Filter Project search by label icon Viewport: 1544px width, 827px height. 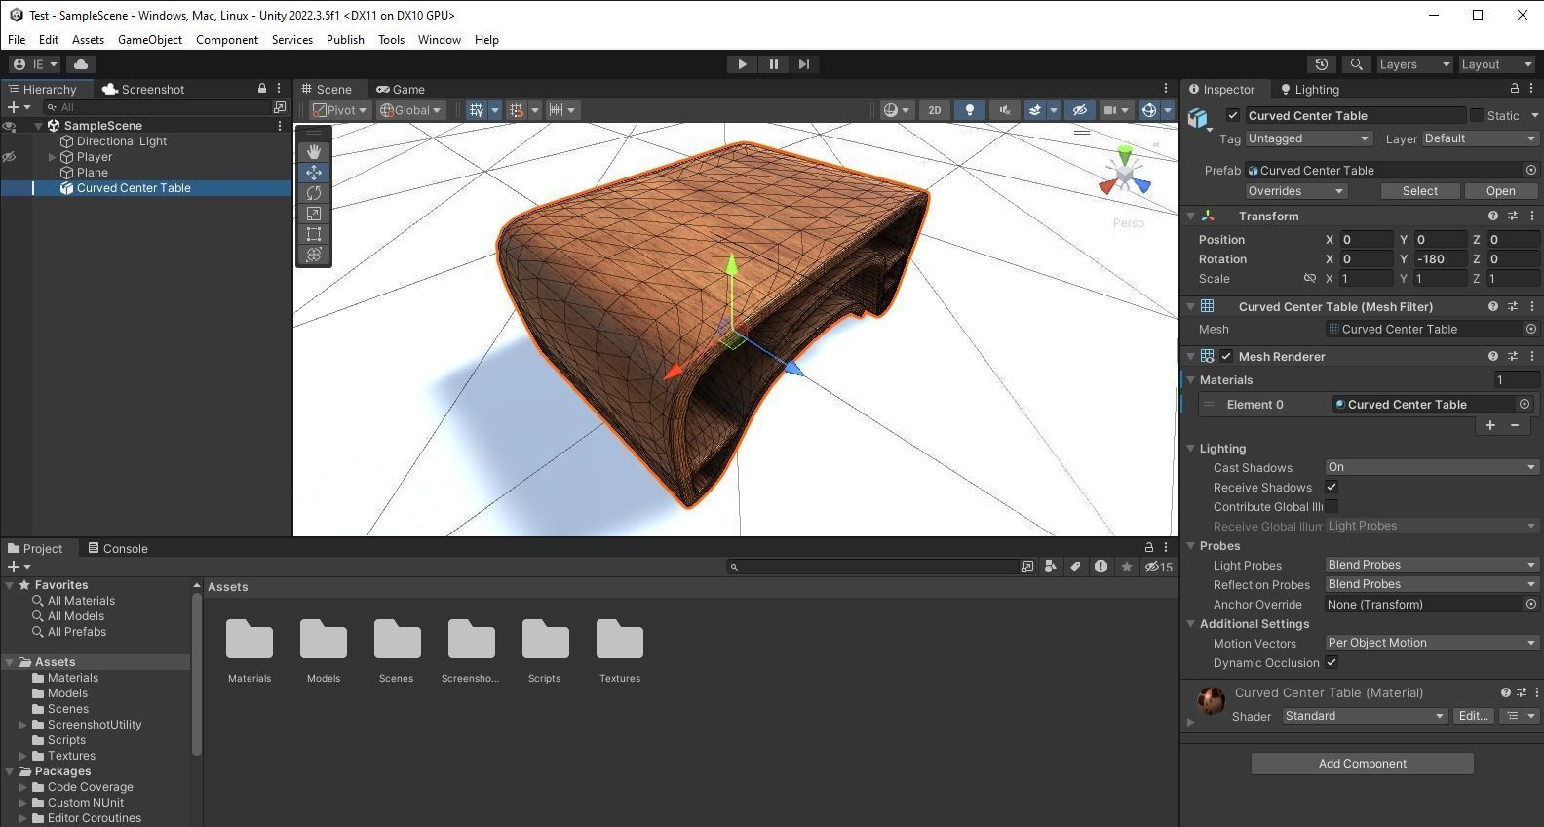point(1075,567)
